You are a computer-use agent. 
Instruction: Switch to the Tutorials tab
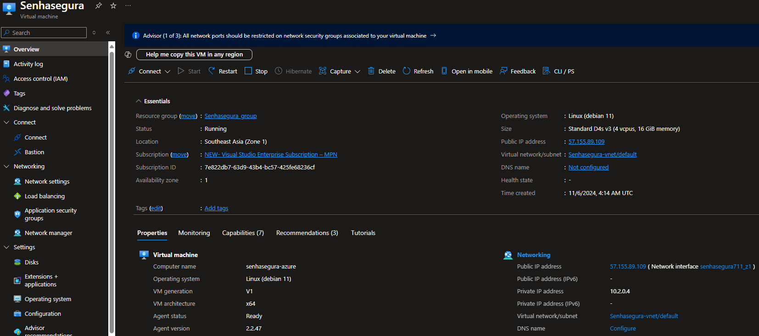(363, 233)
